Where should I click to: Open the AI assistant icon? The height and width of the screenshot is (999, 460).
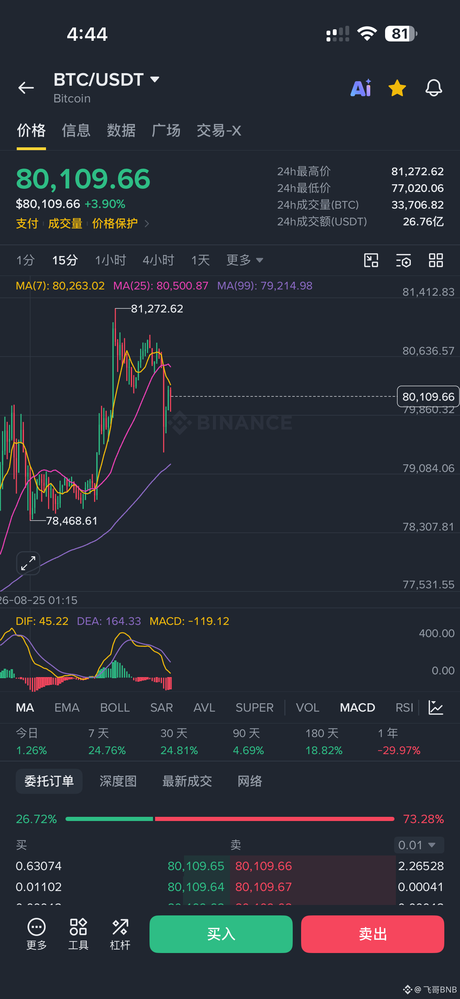tap(361, 88)
